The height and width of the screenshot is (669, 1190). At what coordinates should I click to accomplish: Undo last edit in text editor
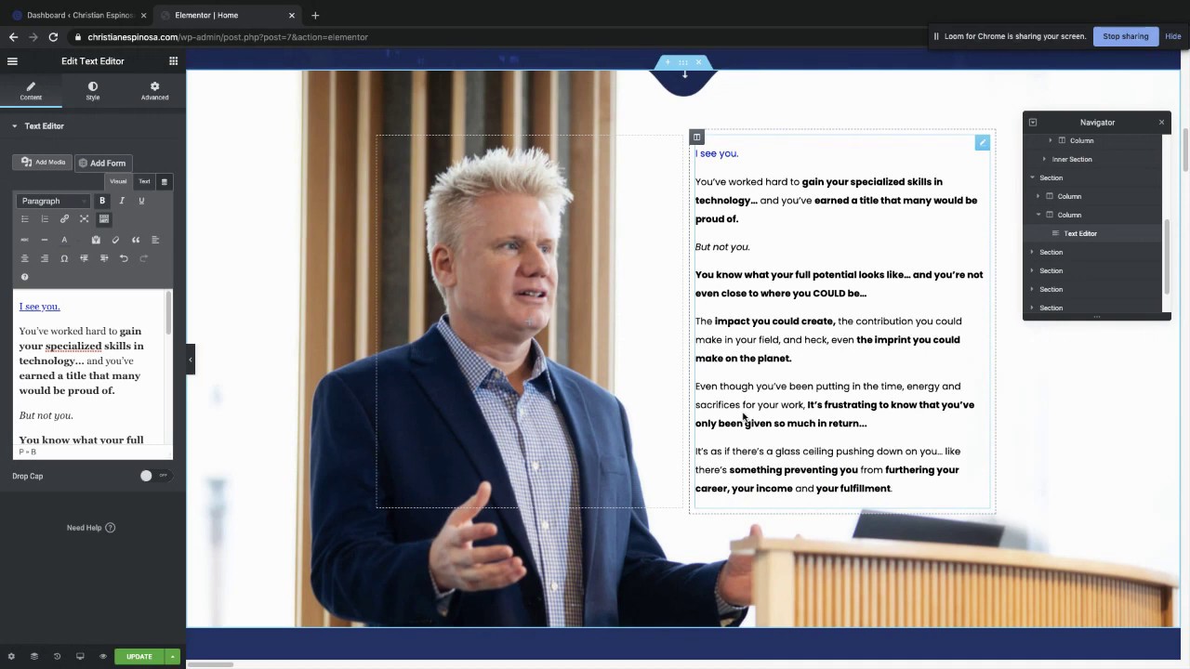pyautogui.click(x=124, y=258)
